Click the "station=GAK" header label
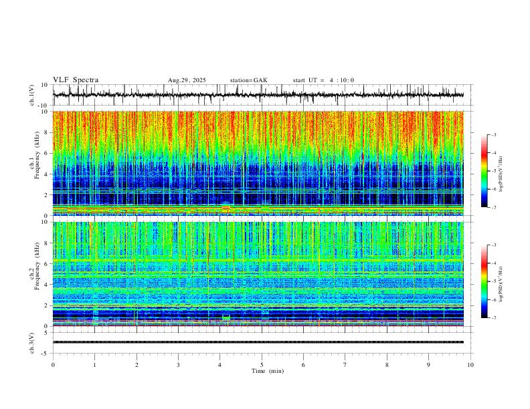This screenshot has width=530, height=409. click(248, 80)
